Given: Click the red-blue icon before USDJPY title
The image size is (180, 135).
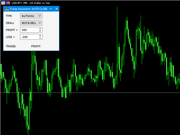Looking at the screenshot, I should coord(8,3).
